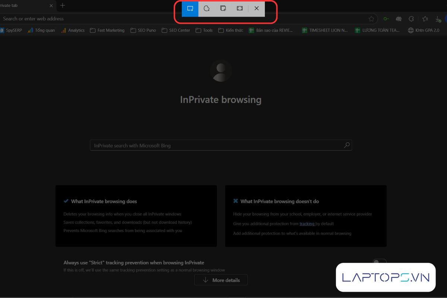Expand Fast Marketing bookmark folder

point(107,30)
